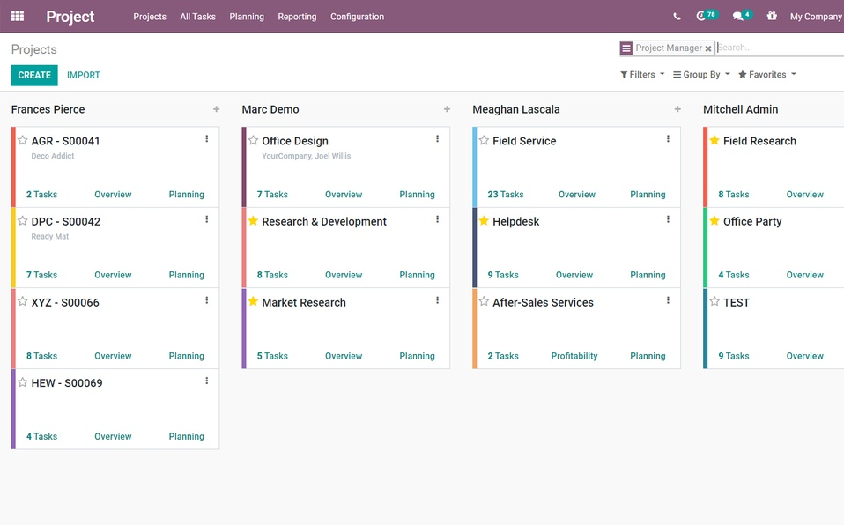Remove the Project Manager filter tag
Viewport: 844px width, 525px height.
pyautogui.click(x=708, y=49)
